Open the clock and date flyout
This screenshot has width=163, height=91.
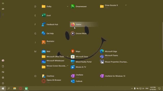[153, 88]
